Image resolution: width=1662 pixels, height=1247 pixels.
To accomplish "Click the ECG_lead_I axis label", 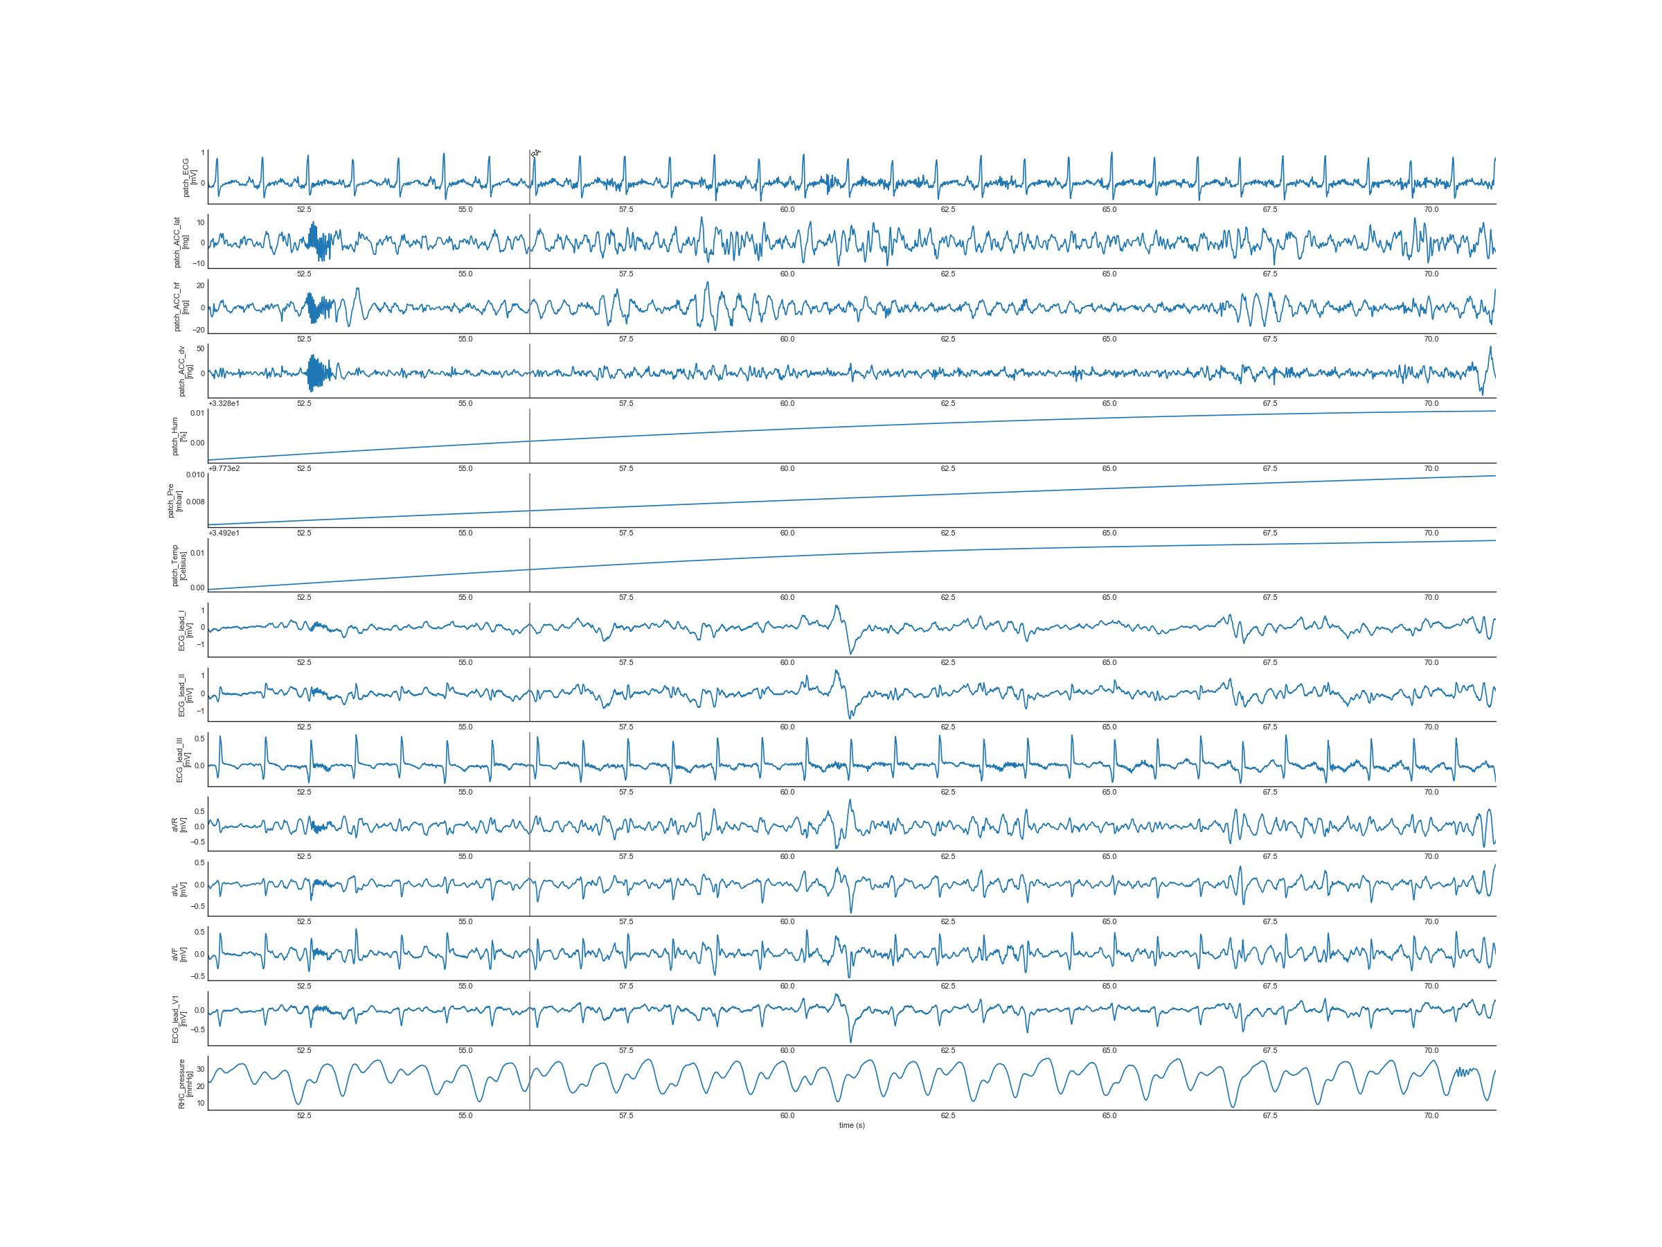I will click(x=185, y=630).
